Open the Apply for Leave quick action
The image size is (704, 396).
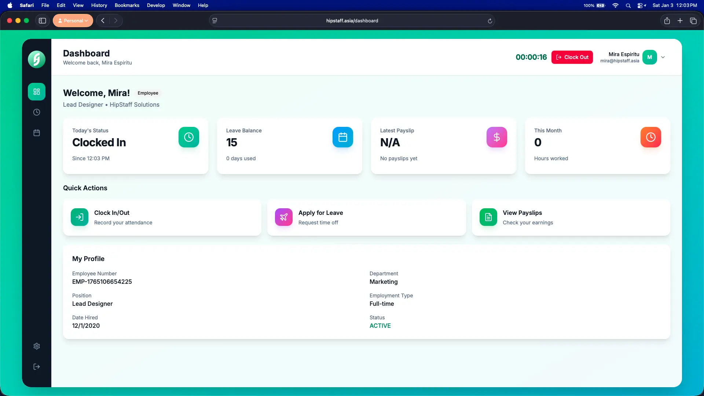click(x=367, y=217)
